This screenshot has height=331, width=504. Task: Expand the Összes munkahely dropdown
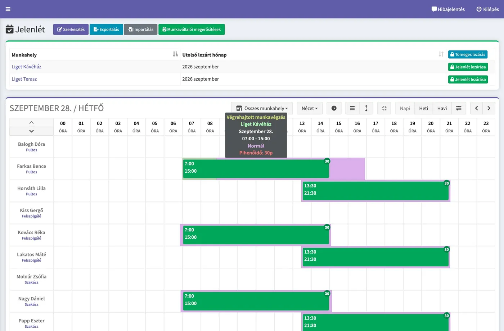pyautogui.click(x=262, y=108)
